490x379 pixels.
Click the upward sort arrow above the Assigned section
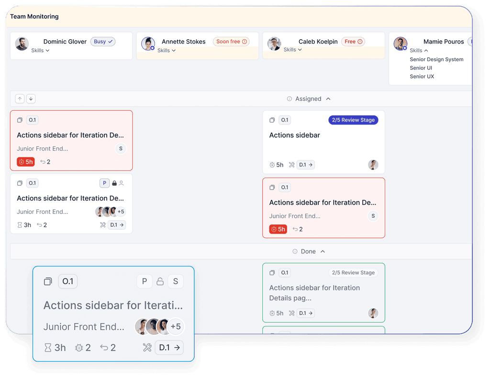click(x=20, y=99)
